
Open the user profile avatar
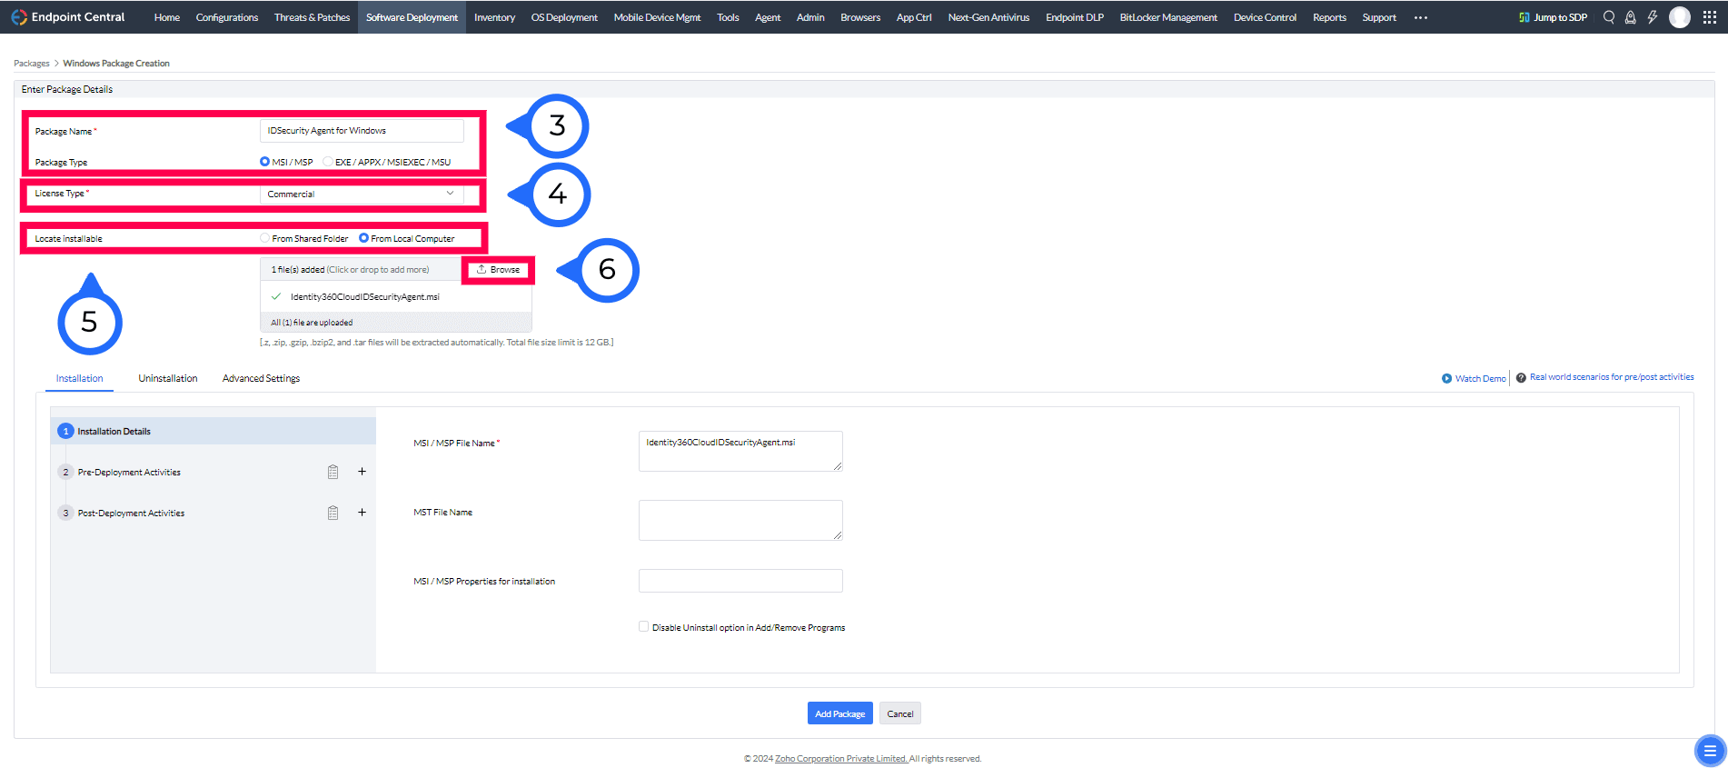pyautogui.click(x=1680, y=17)
